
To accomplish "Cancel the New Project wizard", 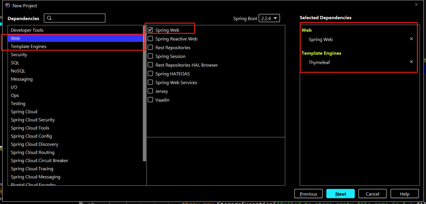I will pyautogui.click(x=372, y=194).
